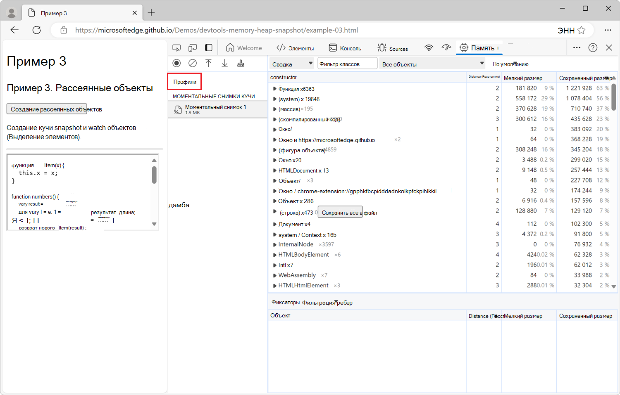Refresh the page
This screenshot has width=620, height=395.
(37, 30)
